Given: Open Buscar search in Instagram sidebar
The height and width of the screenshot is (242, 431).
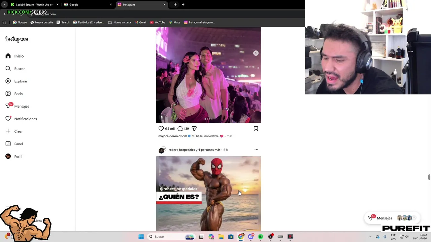Looking at the screenshot, I should pos(15,69).
